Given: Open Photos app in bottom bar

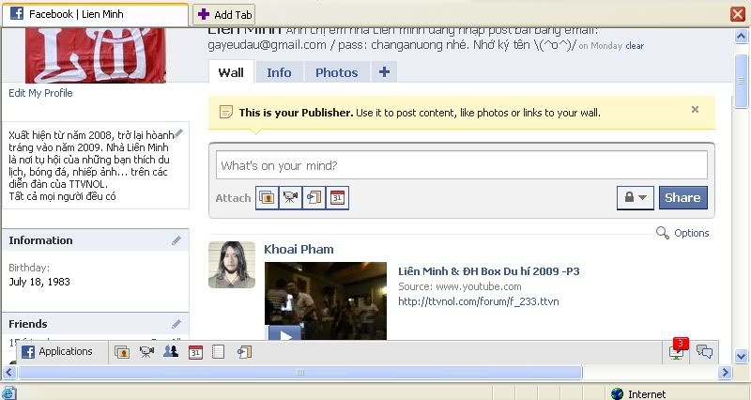Looking at the screenshot, I should click(122, 352).
